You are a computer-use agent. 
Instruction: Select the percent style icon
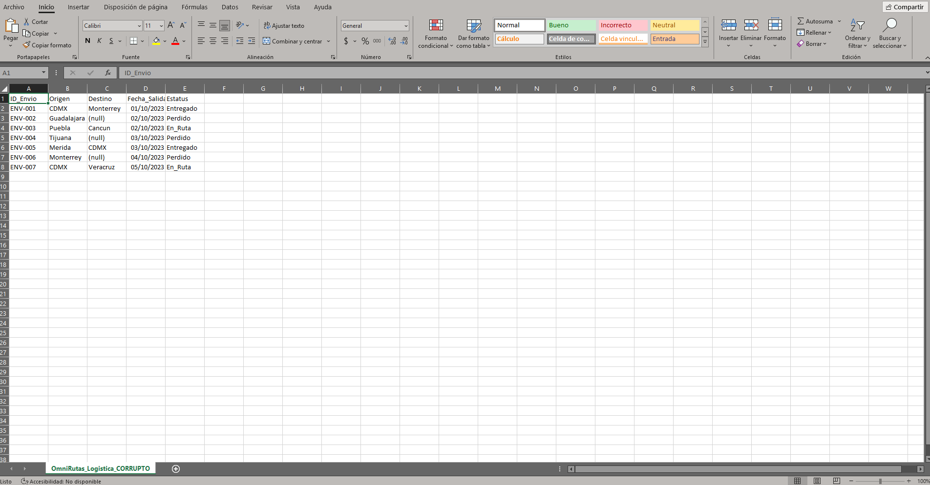[x=365, y=41]
